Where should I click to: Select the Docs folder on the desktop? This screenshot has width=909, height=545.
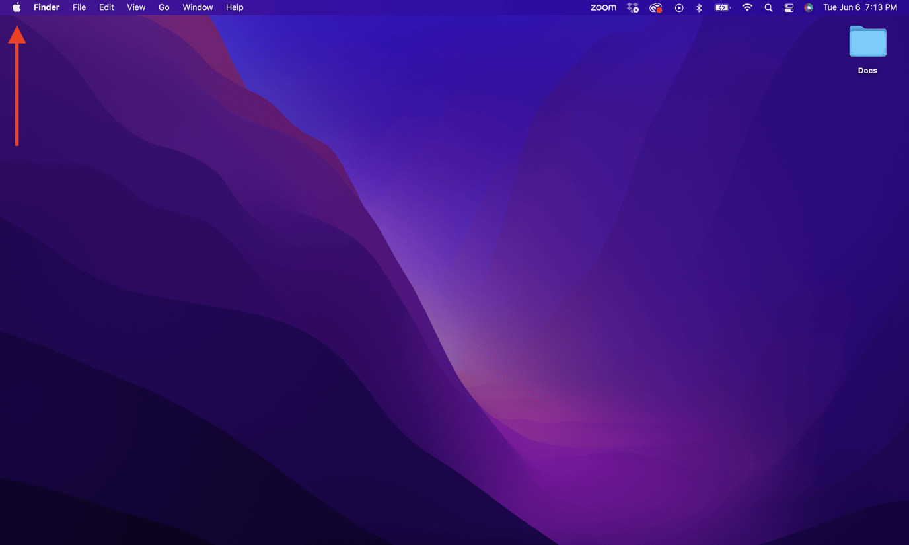(x=867, y=42)
